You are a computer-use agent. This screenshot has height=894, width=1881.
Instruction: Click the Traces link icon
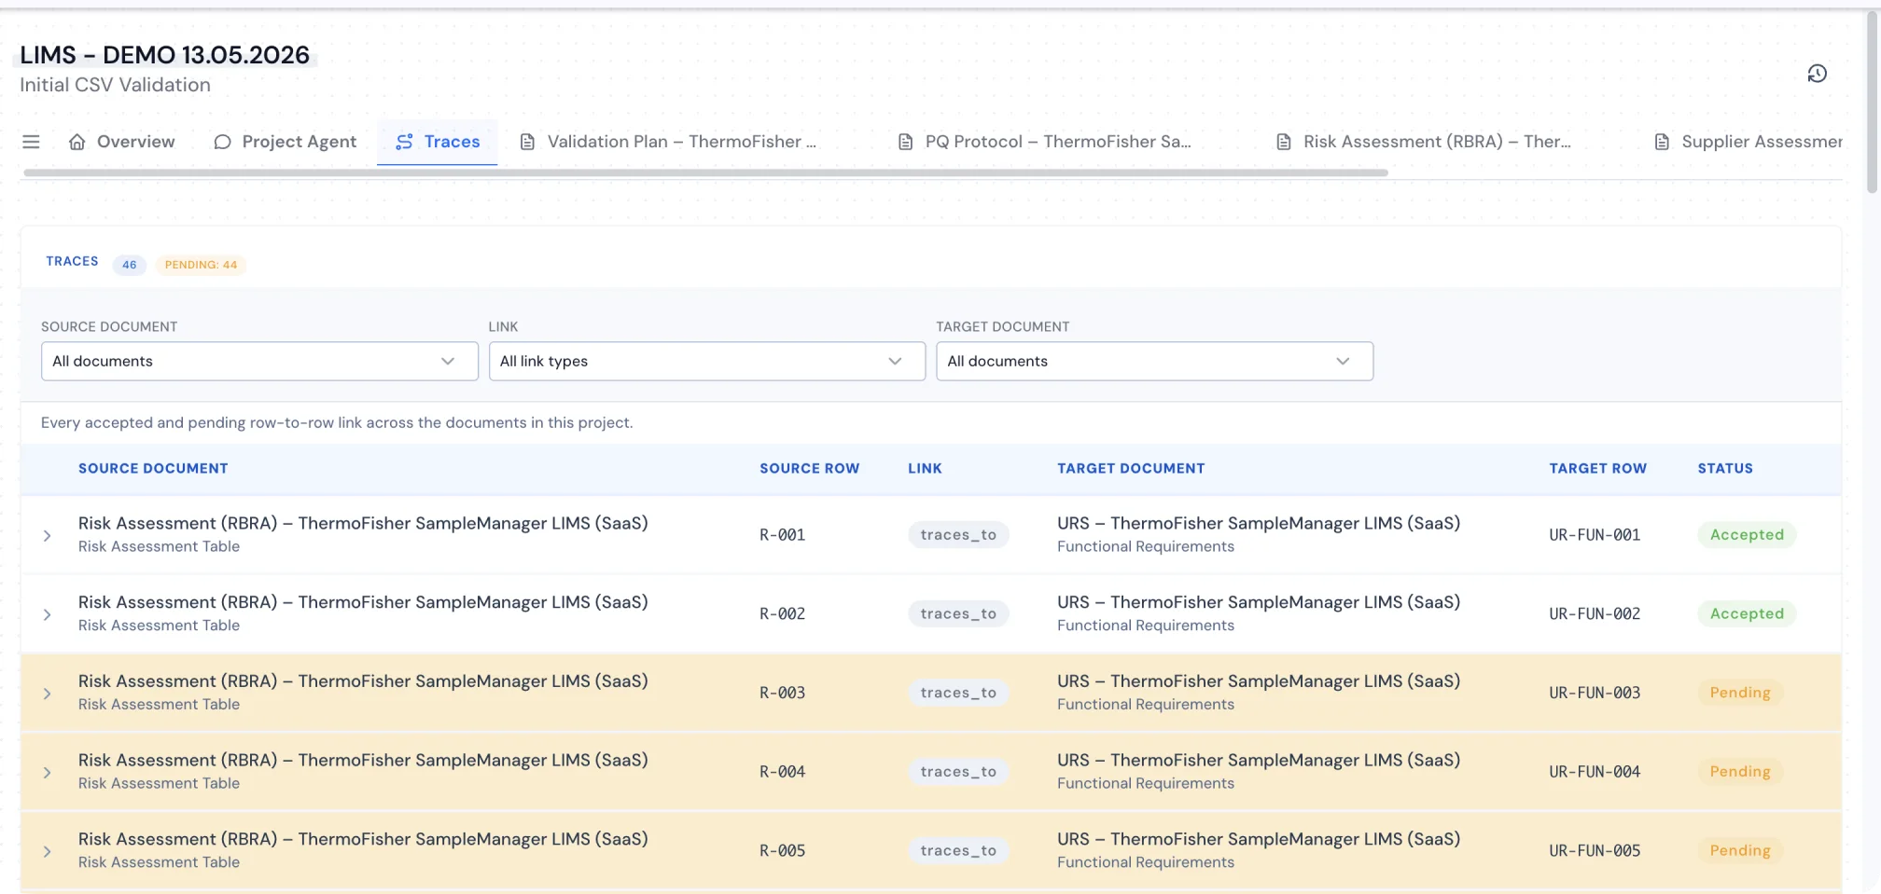(404, 142)
